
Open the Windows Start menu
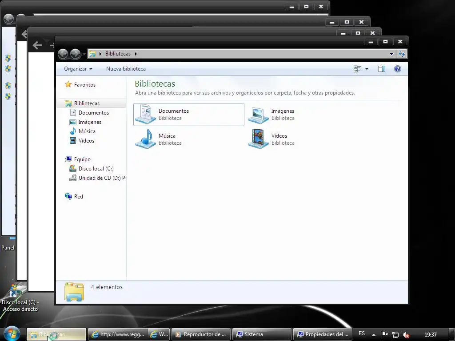[12, 333]
